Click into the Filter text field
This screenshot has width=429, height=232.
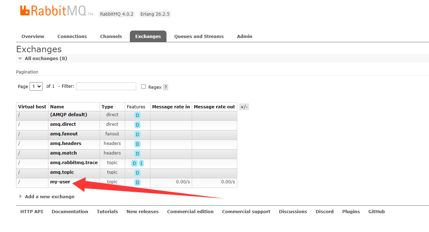(106, 86)
